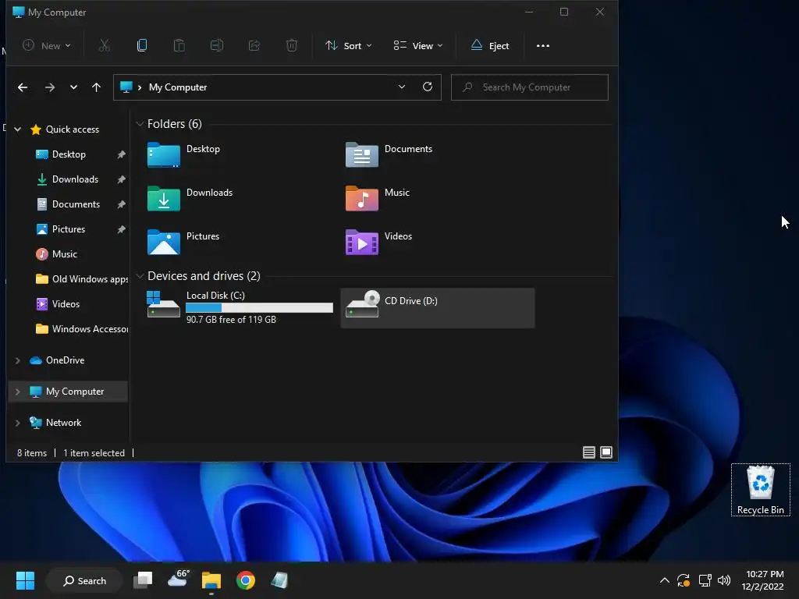
Task: Go back with the left arrow
Action: click(x=23, y=87)
